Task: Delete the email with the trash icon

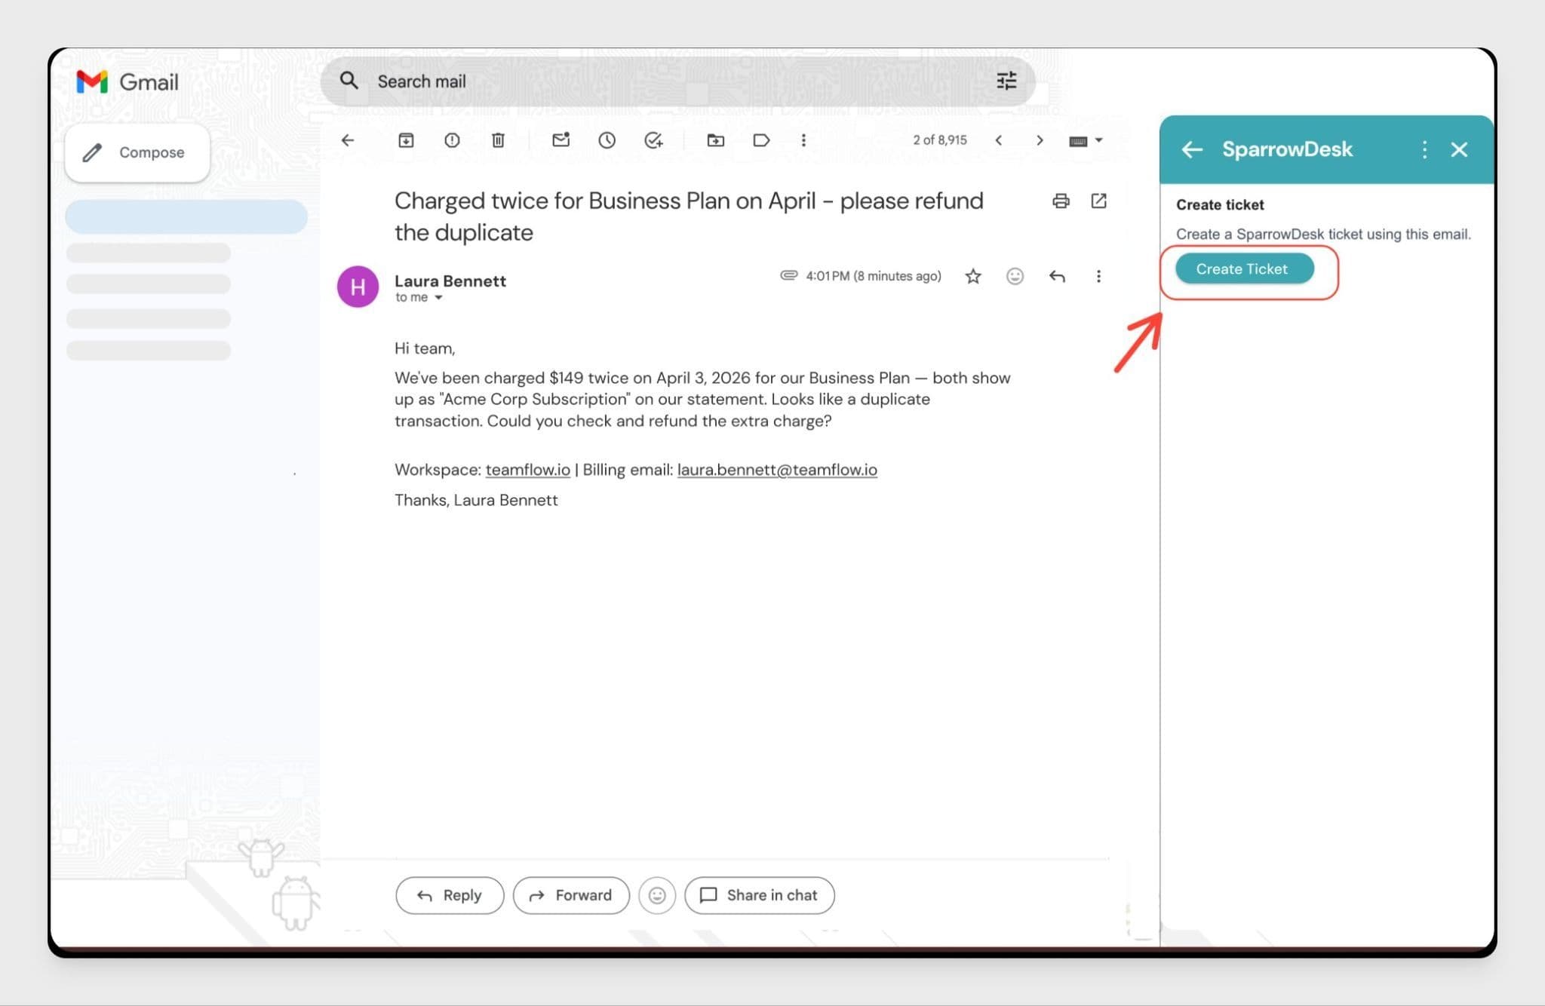Action: (498, 140)
